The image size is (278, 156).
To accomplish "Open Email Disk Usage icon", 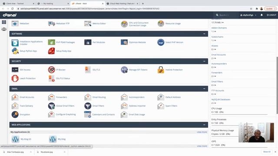I will 124,114.
